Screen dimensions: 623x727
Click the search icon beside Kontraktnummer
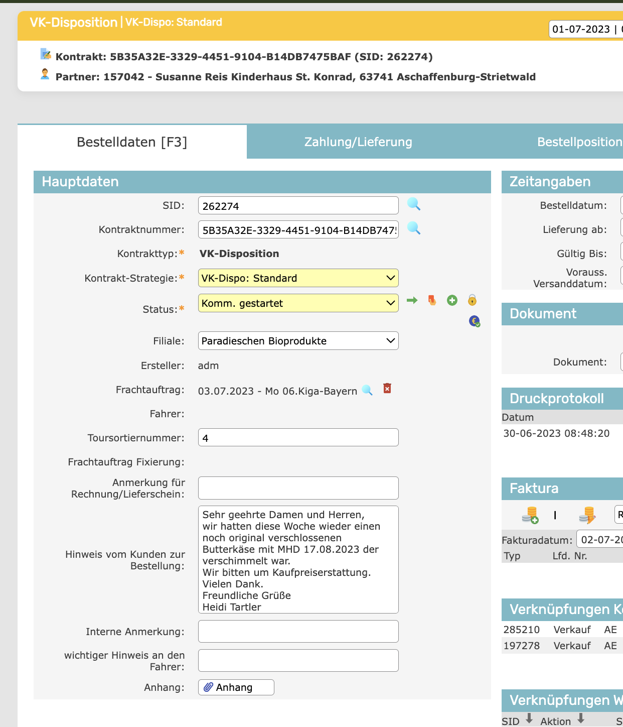point(413,228)
